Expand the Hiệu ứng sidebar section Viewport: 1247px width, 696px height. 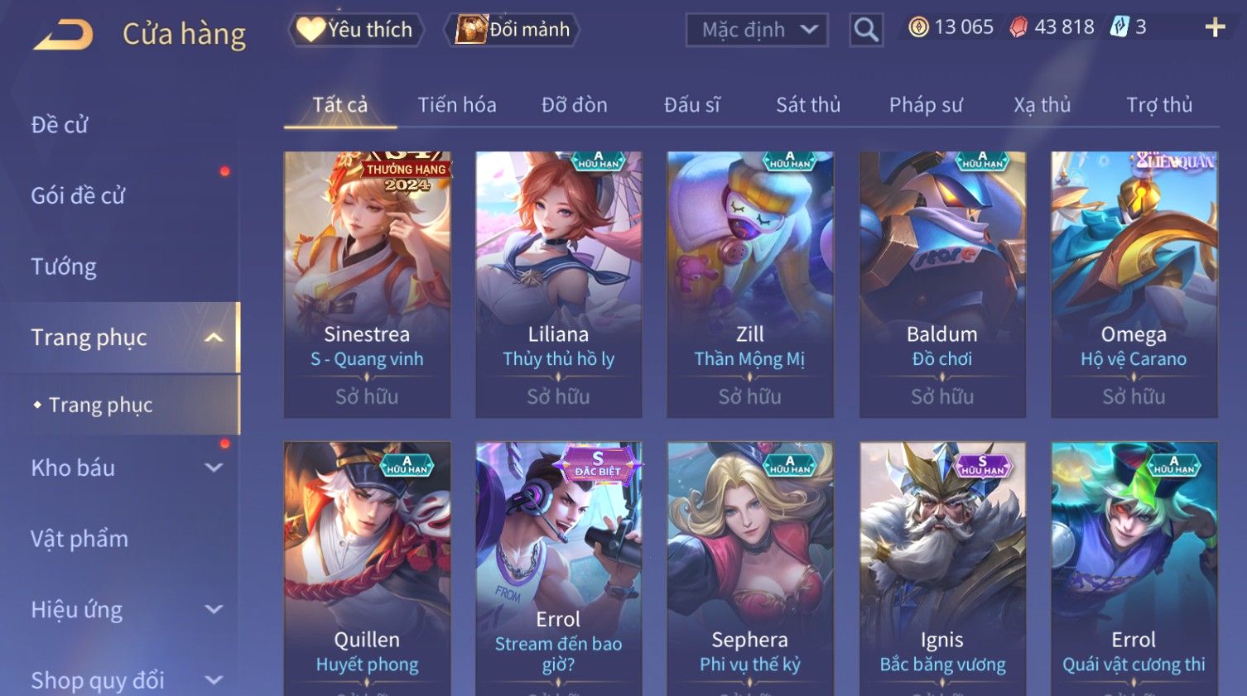click(x=214, y=610)
